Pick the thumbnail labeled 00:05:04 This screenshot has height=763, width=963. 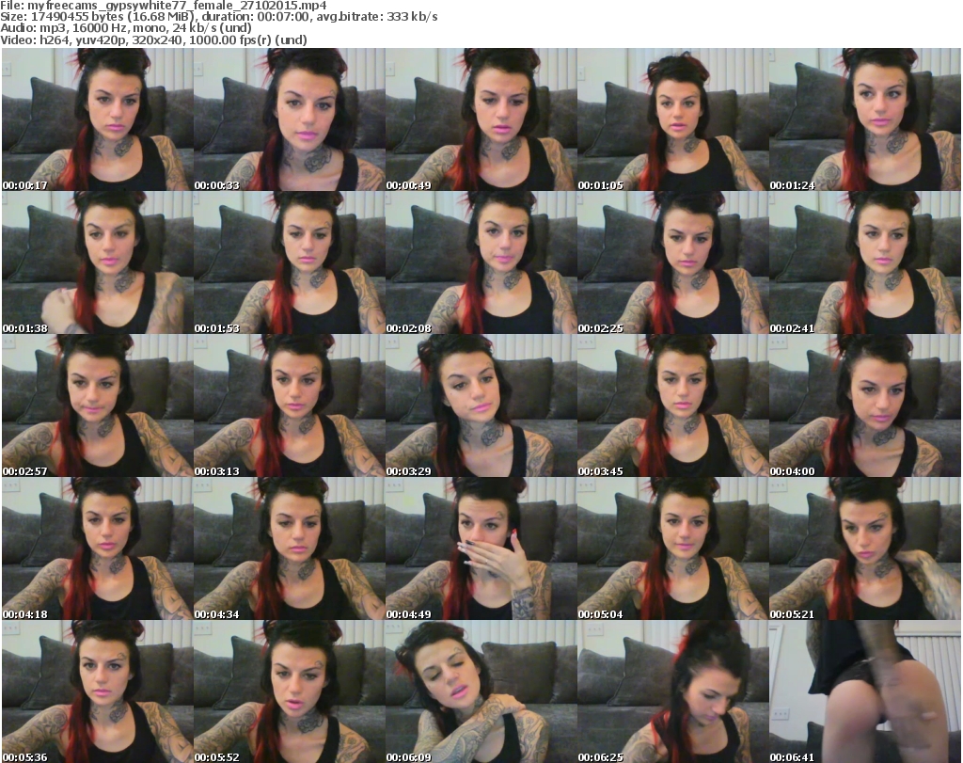coord(672,548)
